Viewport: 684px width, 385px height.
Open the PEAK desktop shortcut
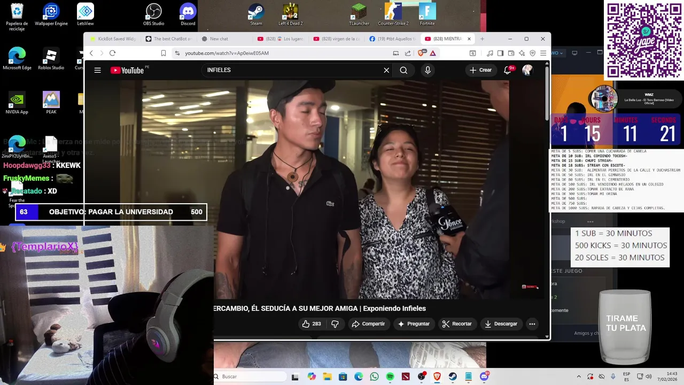tap(51, 103)
